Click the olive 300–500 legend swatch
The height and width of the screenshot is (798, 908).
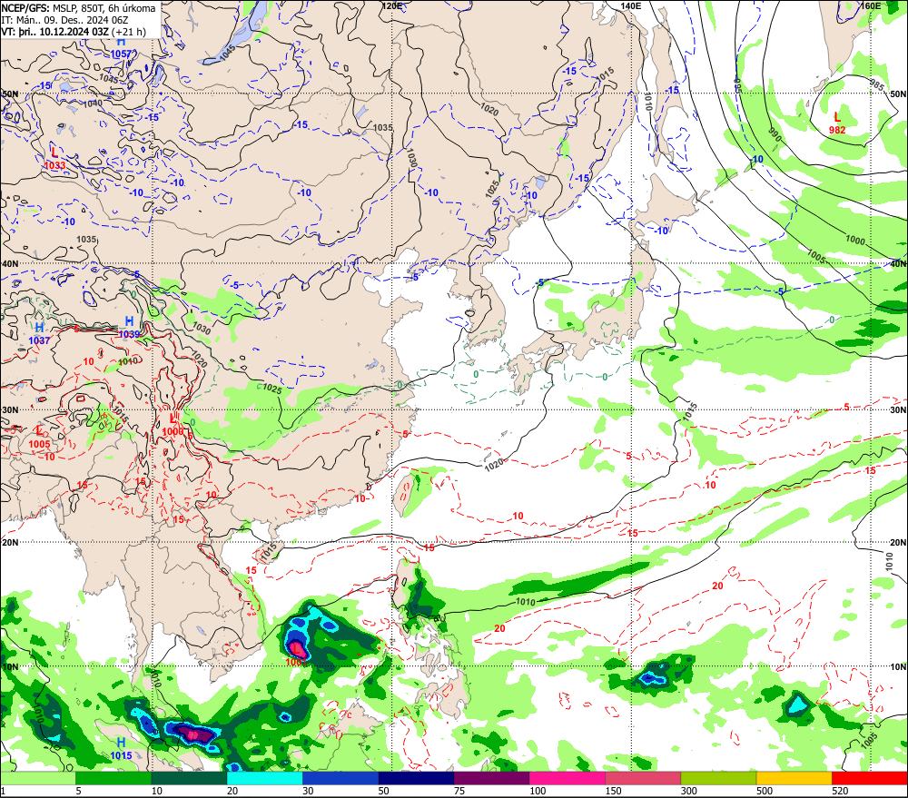coord(718,778)
